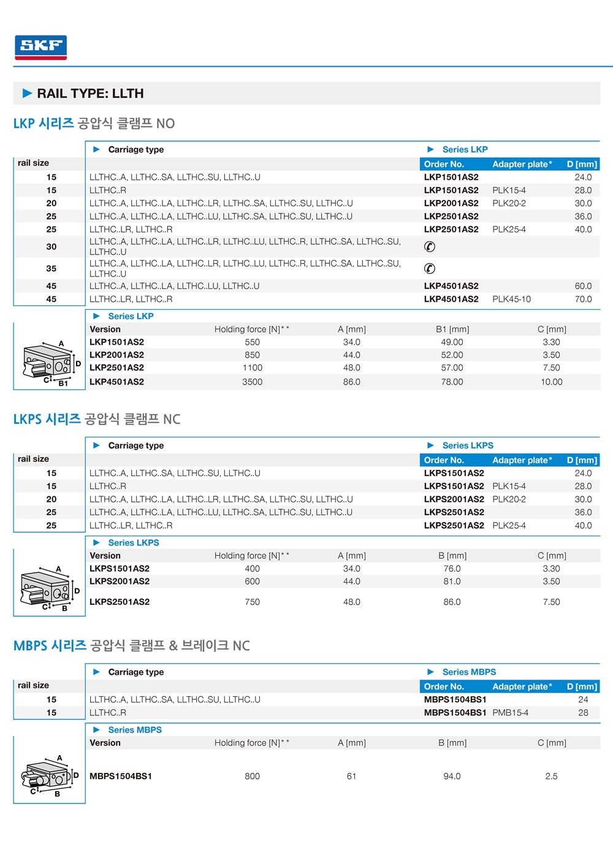Click the B value "76.0"
This screenshot has width=613, height=868.
452,569
